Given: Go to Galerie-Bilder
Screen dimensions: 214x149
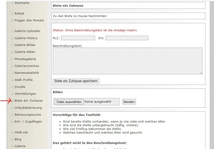Looking at the screenshot, I should tap(25, 45).
